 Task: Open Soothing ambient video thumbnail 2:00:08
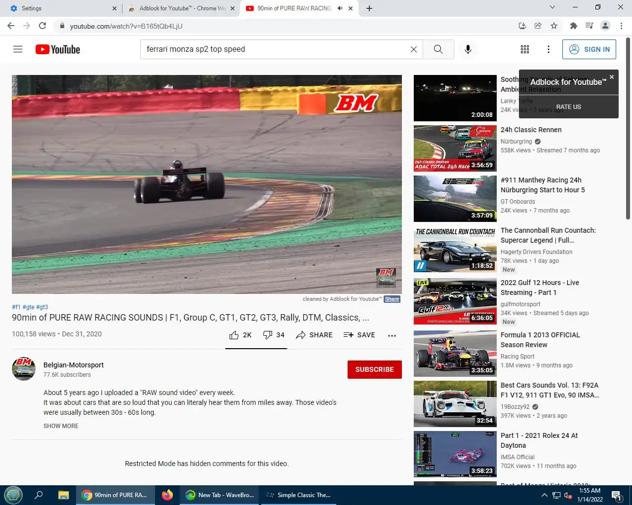point(455,98)
